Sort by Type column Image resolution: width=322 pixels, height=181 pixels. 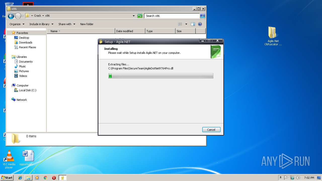160,31
